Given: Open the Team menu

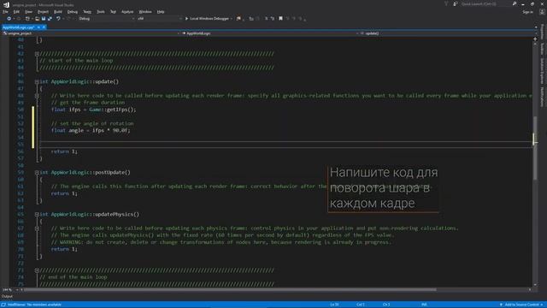Looking at the screenshot, I should point(87,12).
